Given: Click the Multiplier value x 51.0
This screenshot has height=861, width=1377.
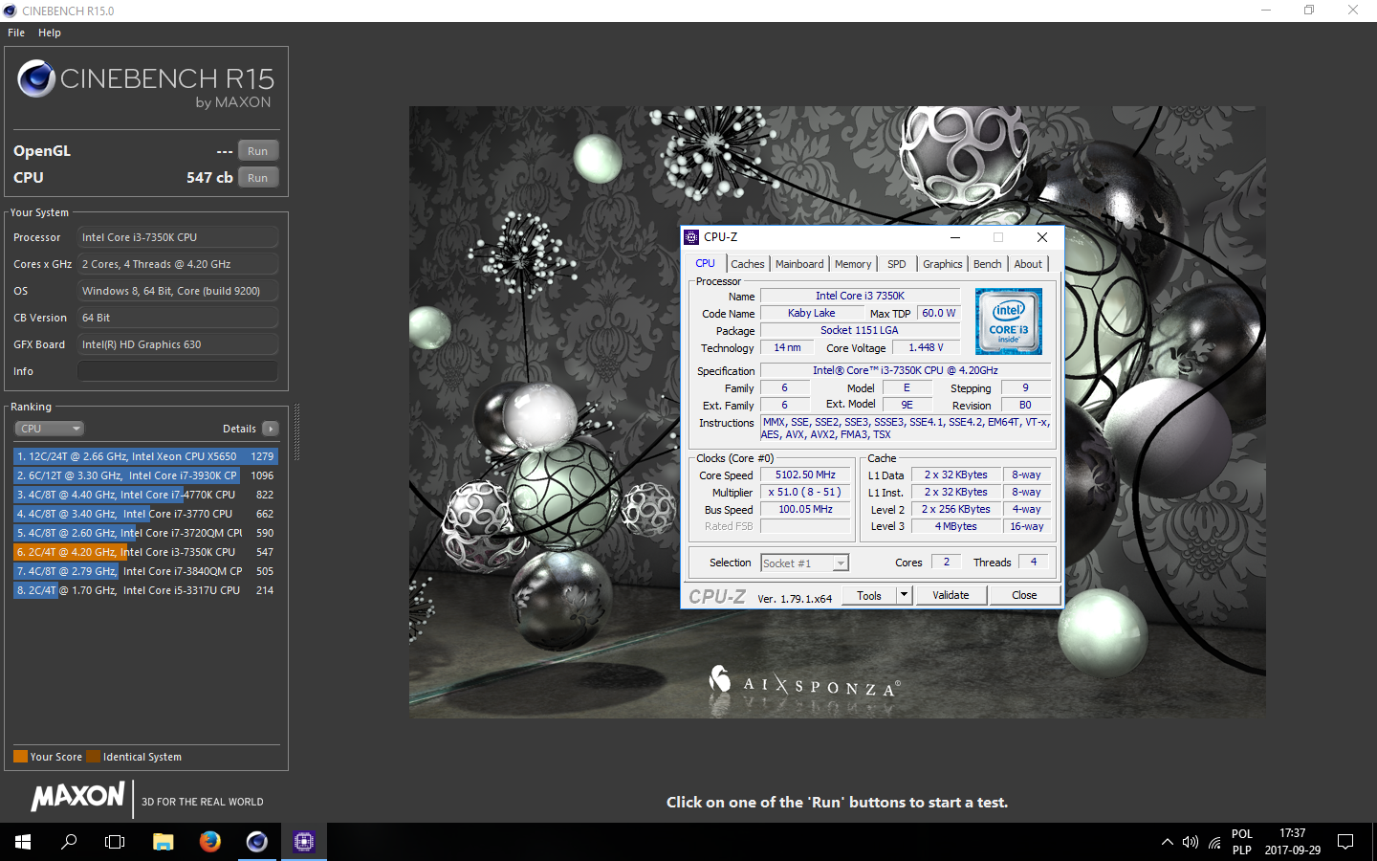Looking at the screenshot, I should (805, 493).
